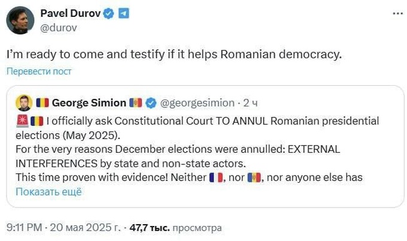Click the blue verified badge beside Pavel Durov
Screen dimensions: 407x241
[x=108, y=14]
